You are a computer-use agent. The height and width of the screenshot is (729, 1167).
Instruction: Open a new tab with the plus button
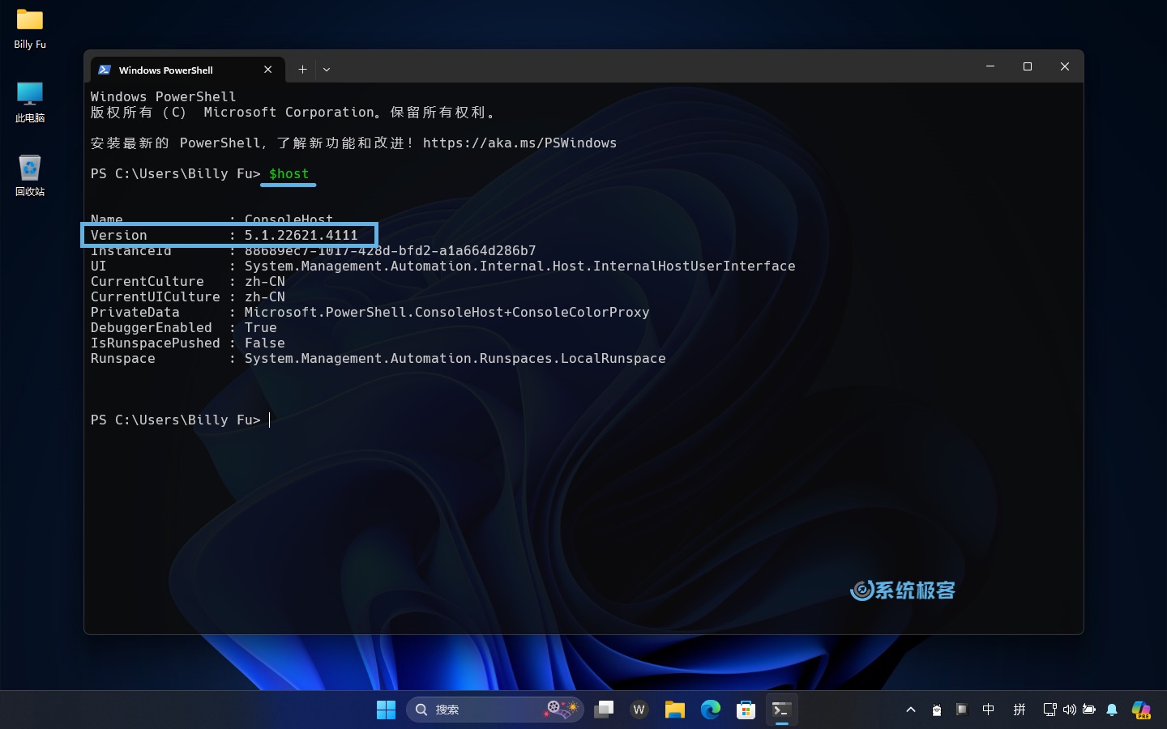(x=302, y=70)
